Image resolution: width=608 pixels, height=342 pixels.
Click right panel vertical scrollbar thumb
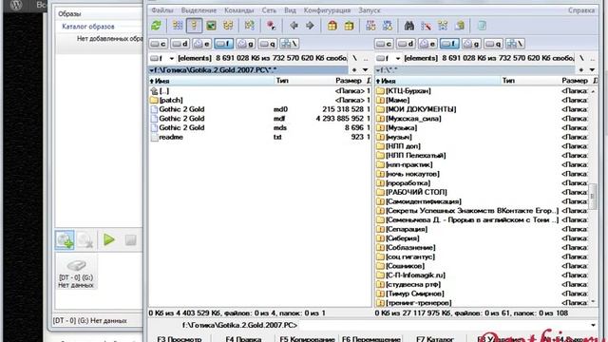tap(593, 197)
